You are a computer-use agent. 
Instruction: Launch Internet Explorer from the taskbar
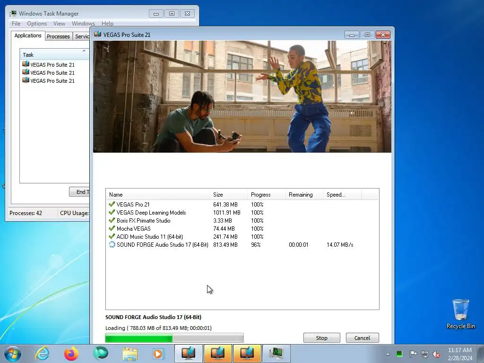click(42, 354)
